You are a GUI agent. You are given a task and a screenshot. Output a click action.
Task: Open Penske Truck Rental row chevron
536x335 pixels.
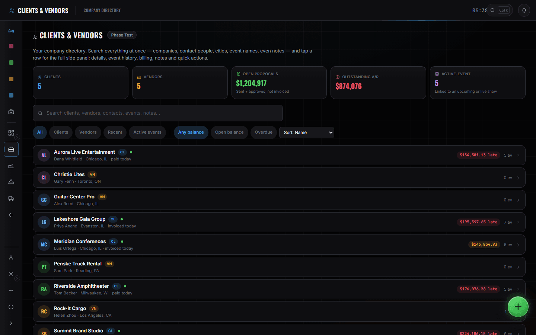pyautogui.click(x=518, y=267)
